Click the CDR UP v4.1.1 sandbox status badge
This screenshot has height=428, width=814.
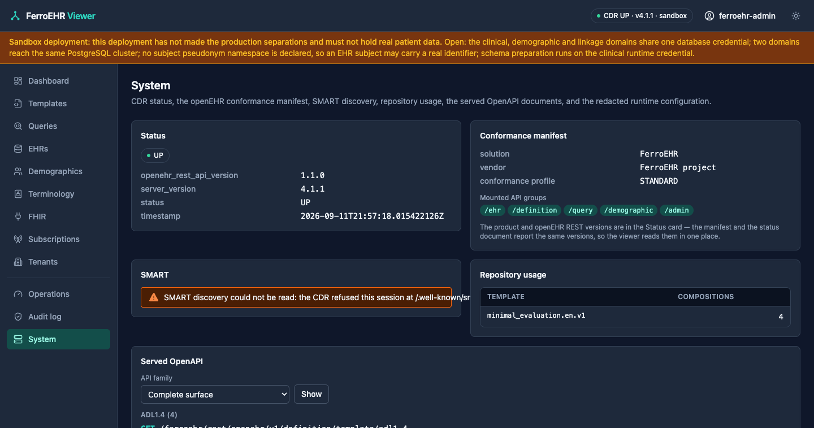[x=642, y=16]
